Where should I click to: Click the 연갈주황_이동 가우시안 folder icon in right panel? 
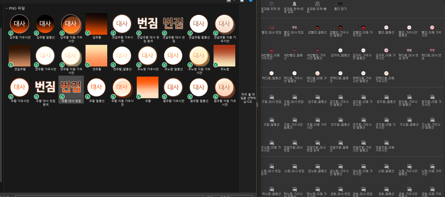[386, 143]
